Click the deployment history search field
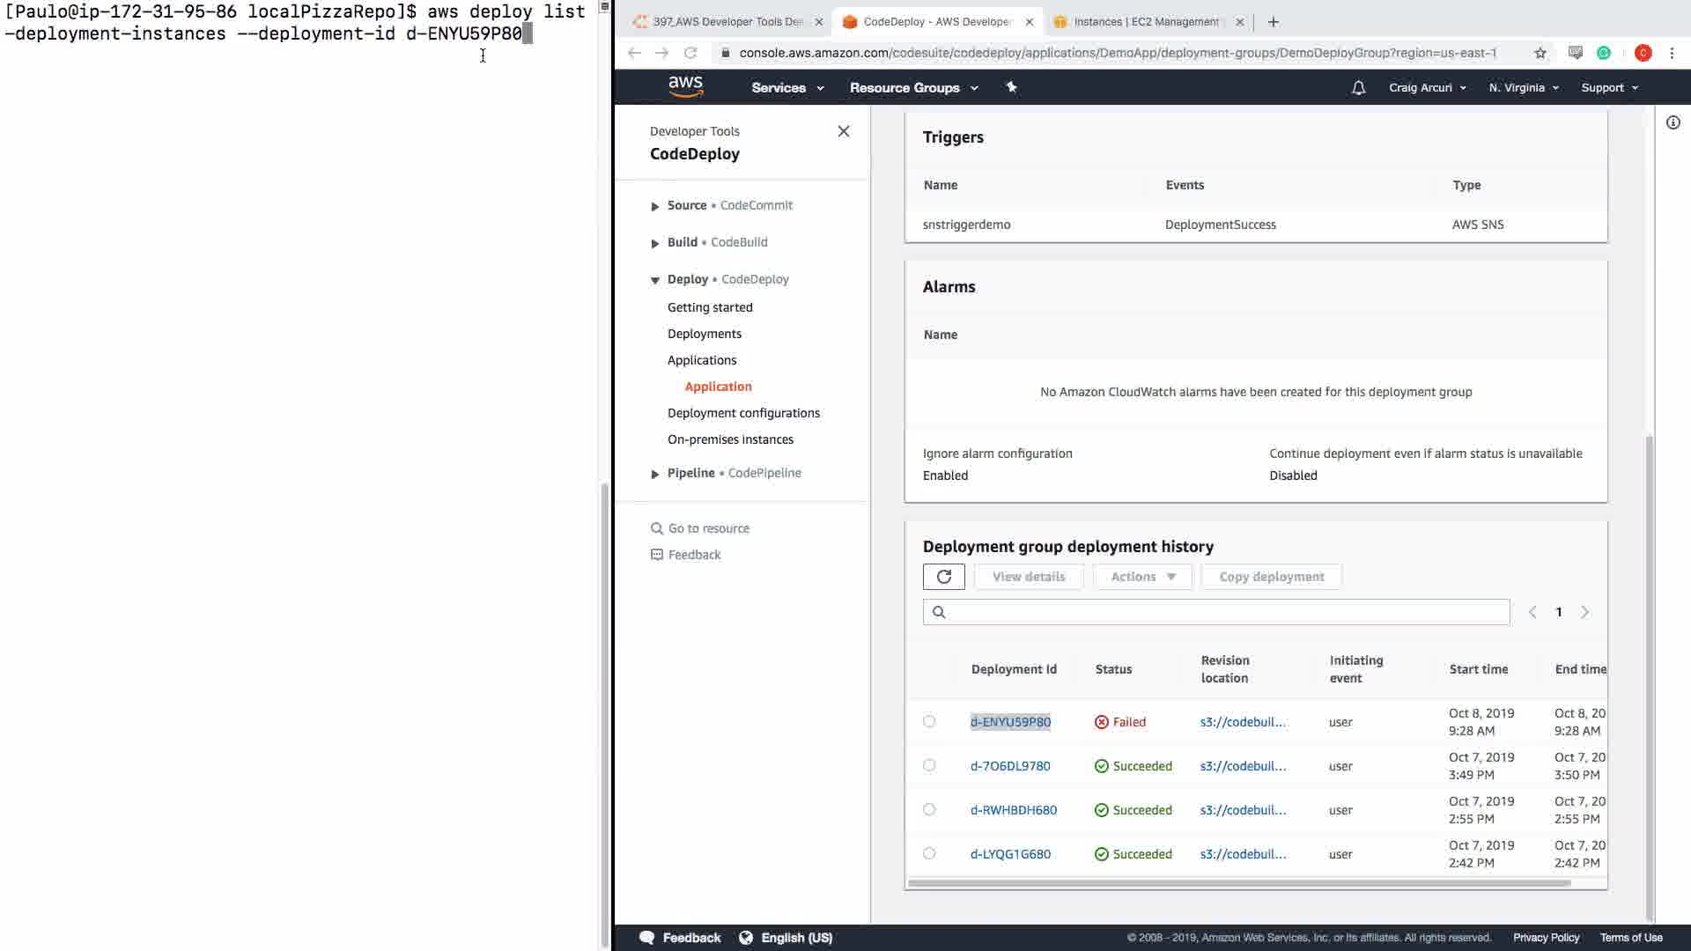Screen dimensions: 1691x951 click(1224, 612)
